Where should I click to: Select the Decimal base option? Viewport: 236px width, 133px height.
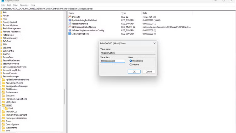[131, 65]
